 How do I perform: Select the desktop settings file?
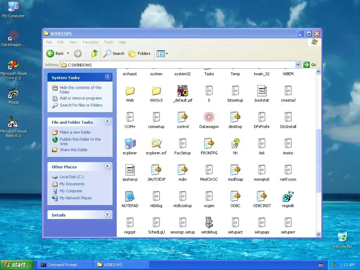tap(235, 117)
